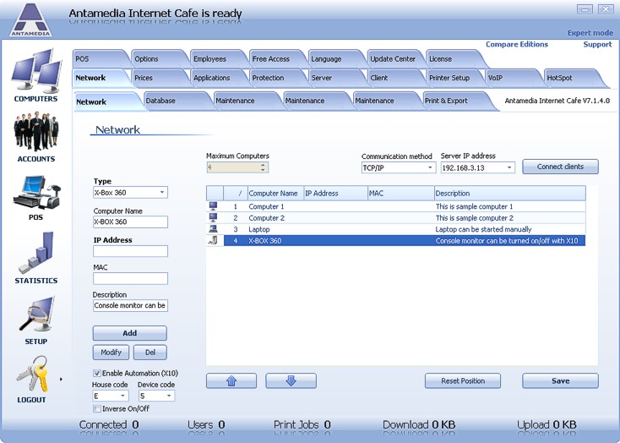Sort by IP Address column header
The height and width of the screenshot is (443, 620).
tap(335, 194)
